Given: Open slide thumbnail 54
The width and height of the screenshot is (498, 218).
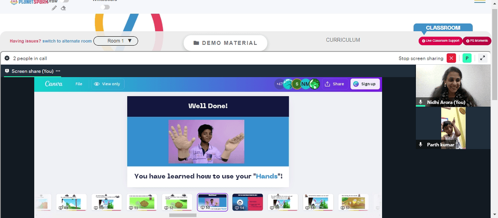Looking at the screenshot, I should (x=248, y=202).
